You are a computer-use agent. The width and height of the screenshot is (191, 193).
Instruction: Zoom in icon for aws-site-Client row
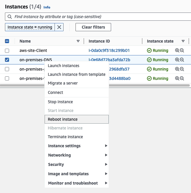177,50
